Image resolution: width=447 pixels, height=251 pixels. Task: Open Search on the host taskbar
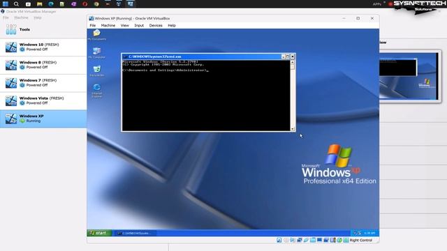pyautogui.click(x=16, y=3)
